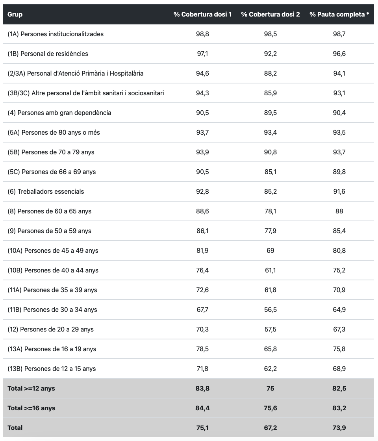378x441 pixels.
Task: Click the 78,1 value for 60 a 65 anys
Action: coord(270,211)
